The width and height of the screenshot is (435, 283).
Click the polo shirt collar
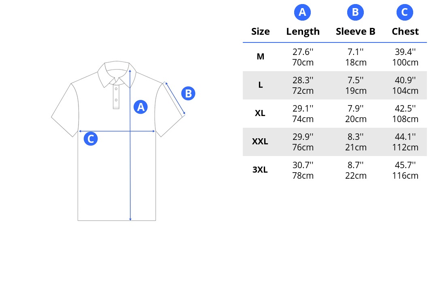[117, 74]
